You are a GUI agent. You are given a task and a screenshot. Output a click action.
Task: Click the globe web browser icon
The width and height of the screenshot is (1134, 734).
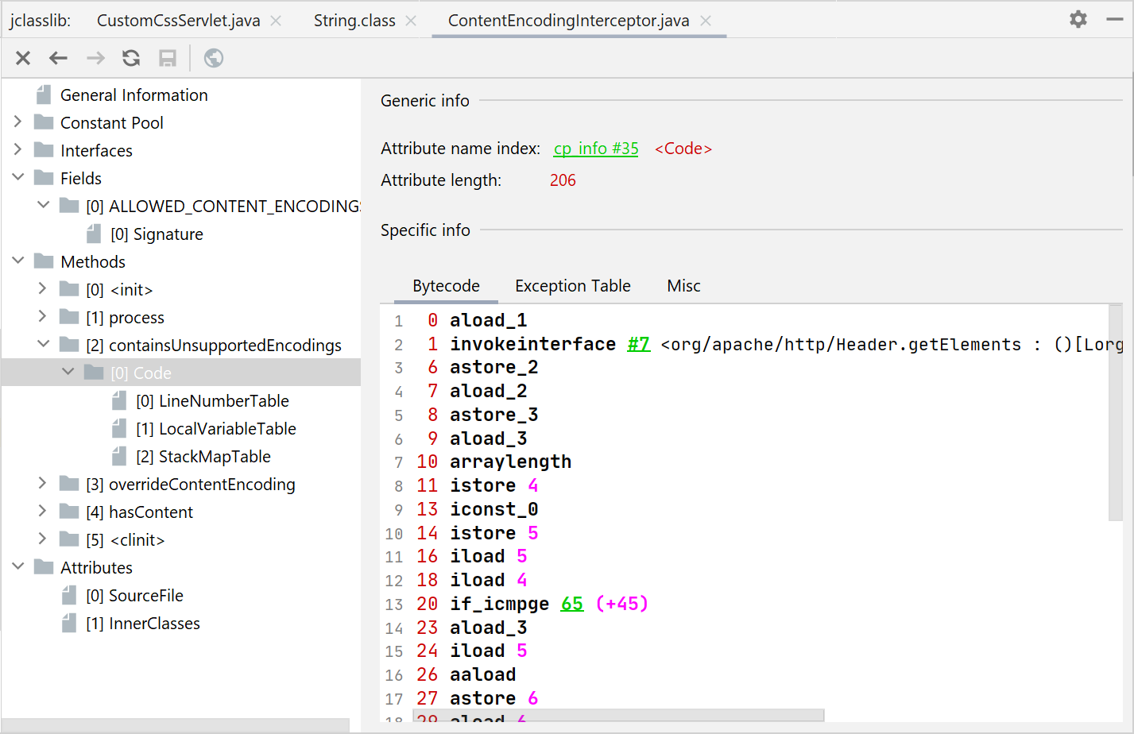[214, 58]
